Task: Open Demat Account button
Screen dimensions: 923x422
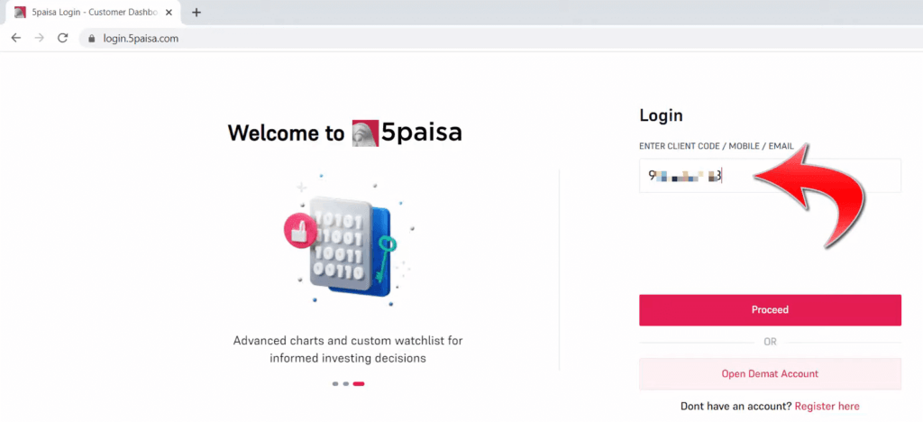Action: pos(770,373)
